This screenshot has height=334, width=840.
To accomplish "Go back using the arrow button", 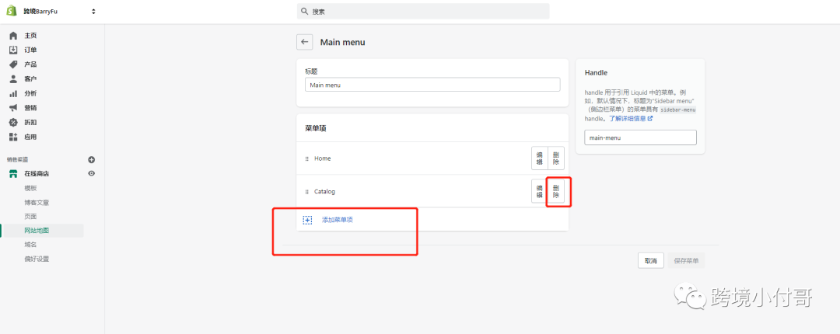I will click(305, 42).
